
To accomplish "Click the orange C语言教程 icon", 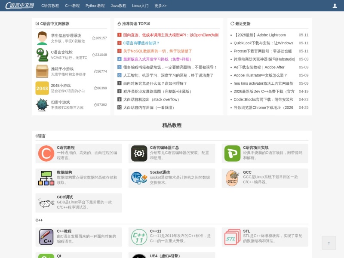I will point(46,154).
